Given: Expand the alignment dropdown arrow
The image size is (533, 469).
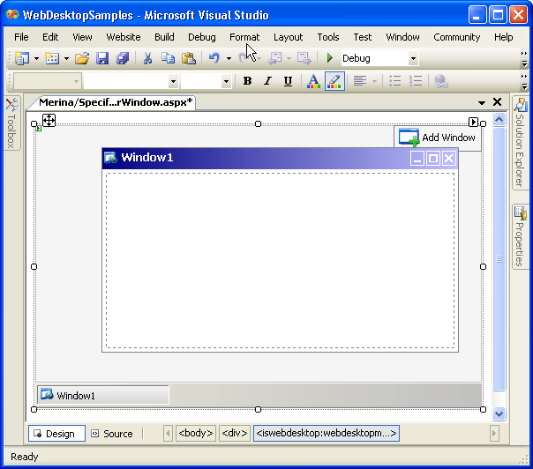Looking at the screenshot, I should click(x=374, y=81).
